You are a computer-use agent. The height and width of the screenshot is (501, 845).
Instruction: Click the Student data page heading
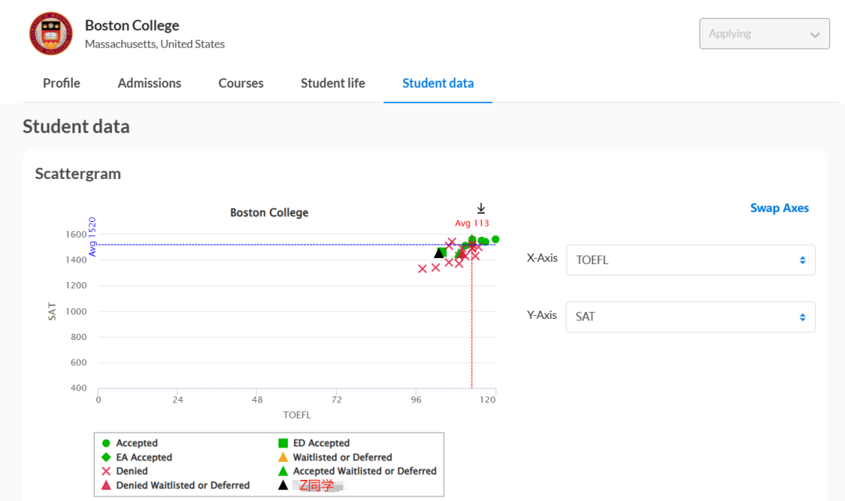tap(76, 127)
